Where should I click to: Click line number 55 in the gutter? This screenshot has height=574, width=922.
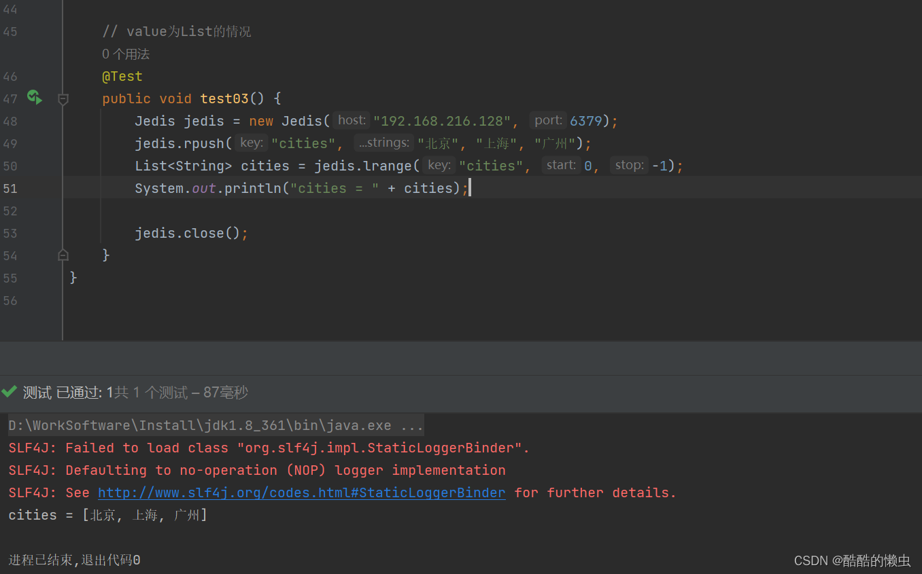point(10,278)
